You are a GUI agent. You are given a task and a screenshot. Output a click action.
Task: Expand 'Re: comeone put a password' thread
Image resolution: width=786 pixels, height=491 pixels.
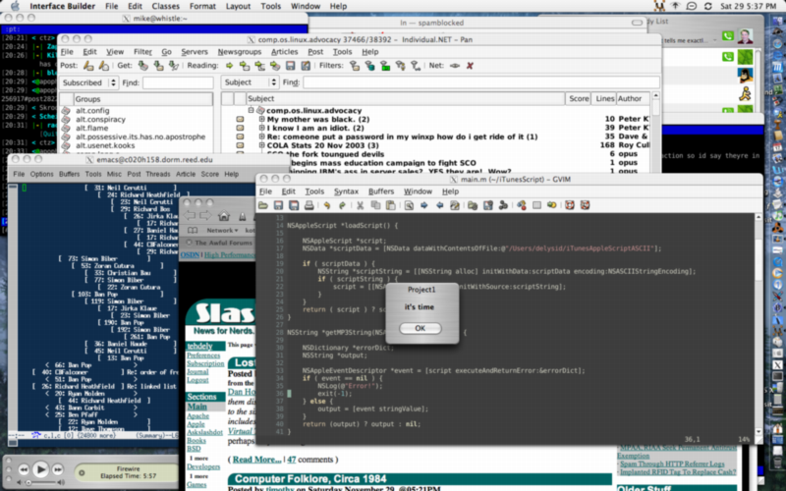tap(261, 136)
